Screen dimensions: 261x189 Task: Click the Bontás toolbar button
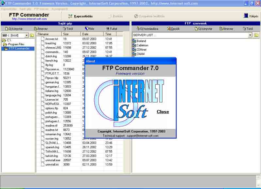[116, 16]
